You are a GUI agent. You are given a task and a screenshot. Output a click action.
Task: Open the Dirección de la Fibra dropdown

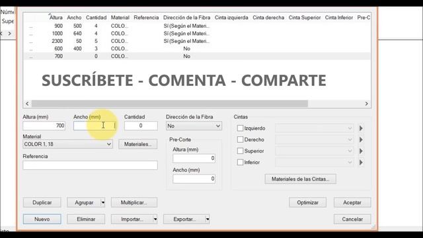(x=194, y=126)
